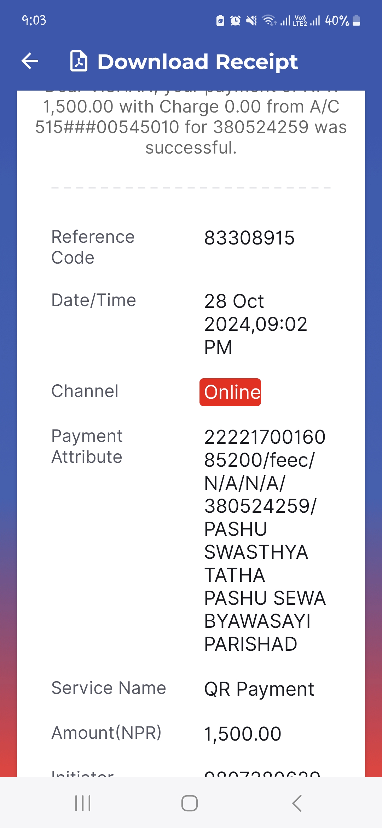The image size is (382, 828).
Task: Tap the amount value 1,500.00
Action: [243, 734]
